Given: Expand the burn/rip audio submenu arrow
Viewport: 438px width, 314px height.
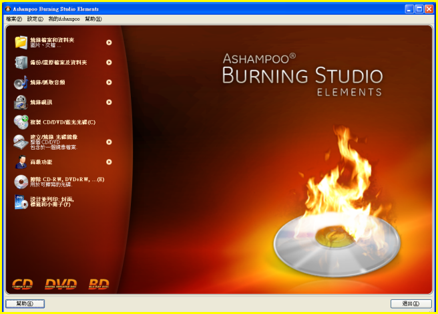Looking at the screenshot, I should coord(109,82).
